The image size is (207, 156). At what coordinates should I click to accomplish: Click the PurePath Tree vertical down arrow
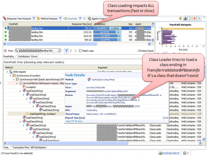tap(204, 139)
